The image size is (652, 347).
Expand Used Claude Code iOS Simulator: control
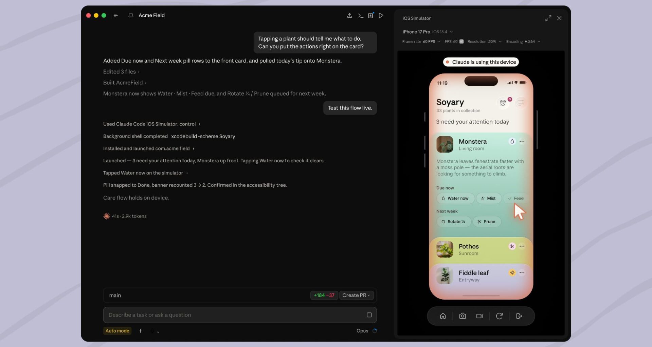[x=151, y=124]
